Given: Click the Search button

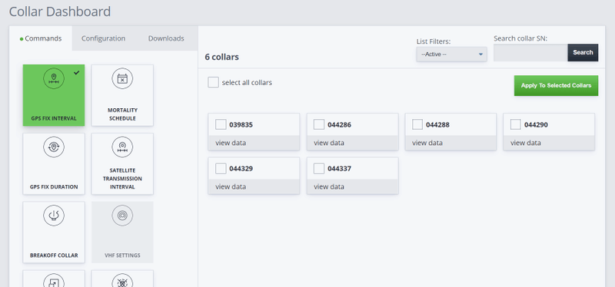Looking at the screenshot, I should click(583, 52).
